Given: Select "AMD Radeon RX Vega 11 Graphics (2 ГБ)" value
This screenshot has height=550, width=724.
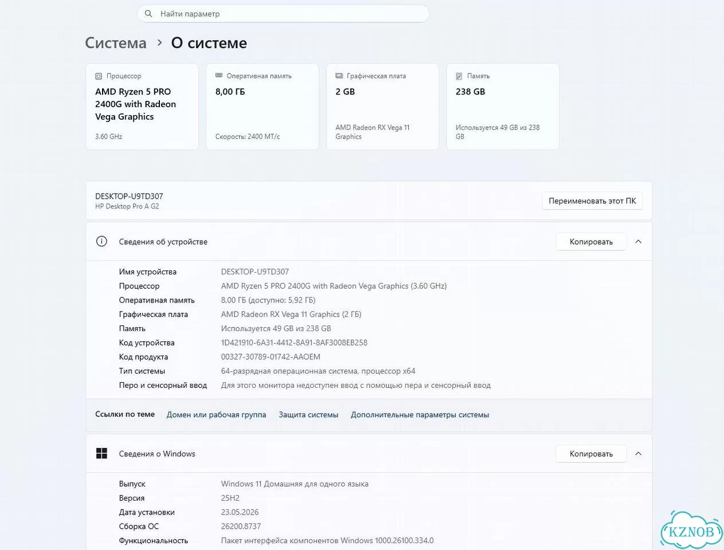Looking at the screenshot, I should [x=291, y=315].
